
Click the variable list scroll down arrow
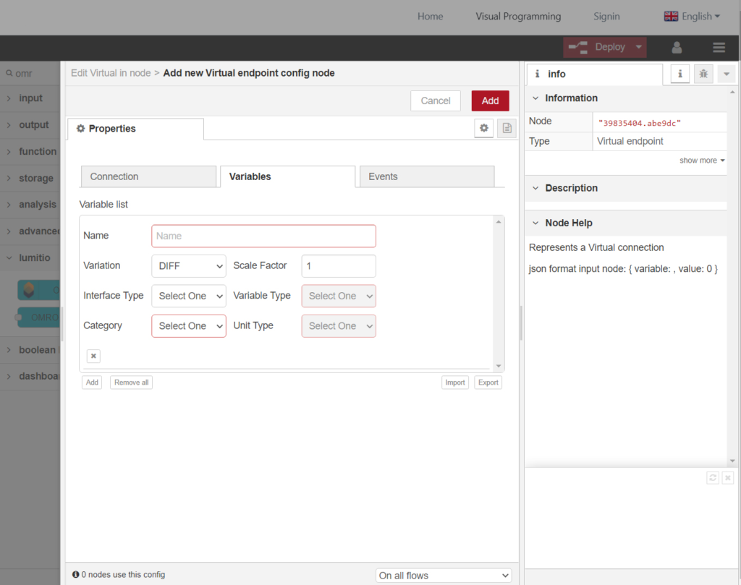(499, 366)
